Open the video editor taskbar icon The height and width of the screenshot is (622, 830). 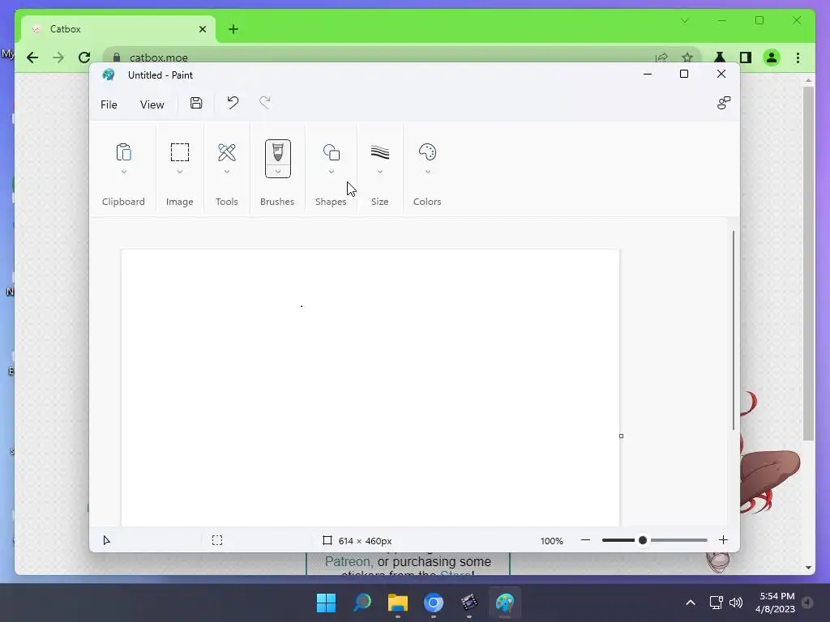tap(469, 603)
